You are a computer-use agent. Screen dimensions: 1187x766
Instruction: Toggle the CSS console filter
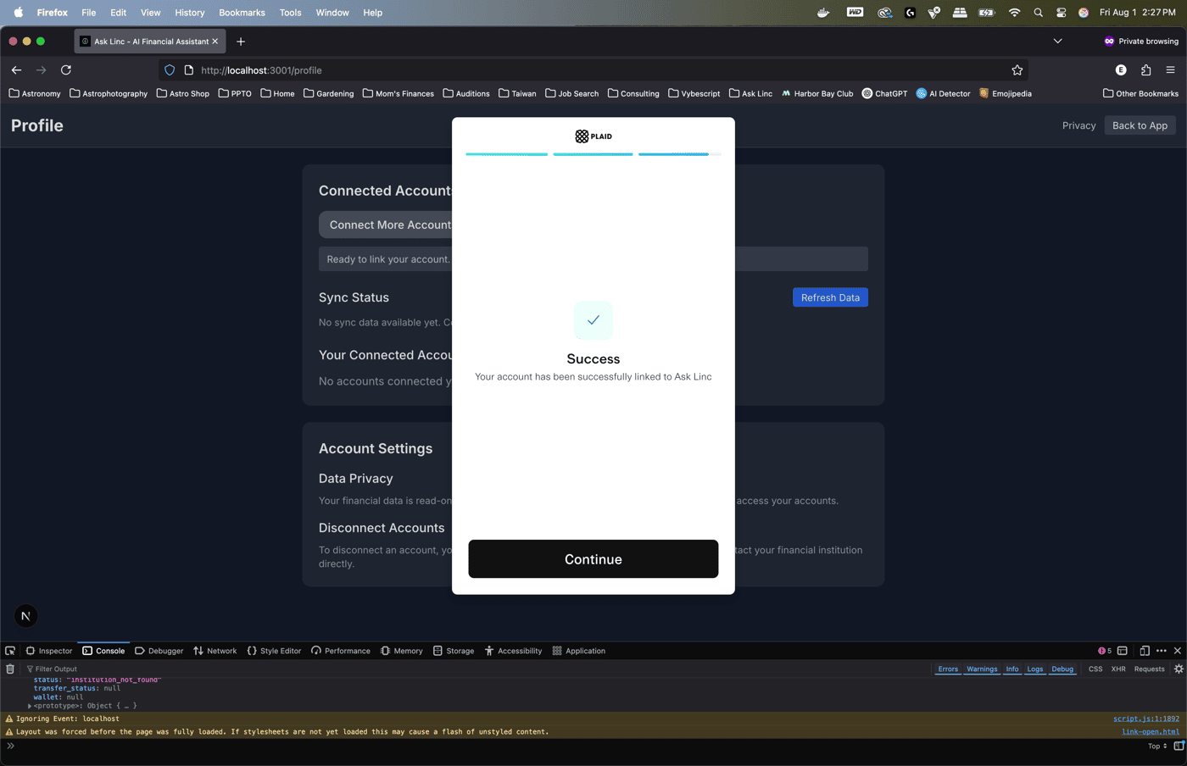pyautogui.click(x=1095, y=669)
